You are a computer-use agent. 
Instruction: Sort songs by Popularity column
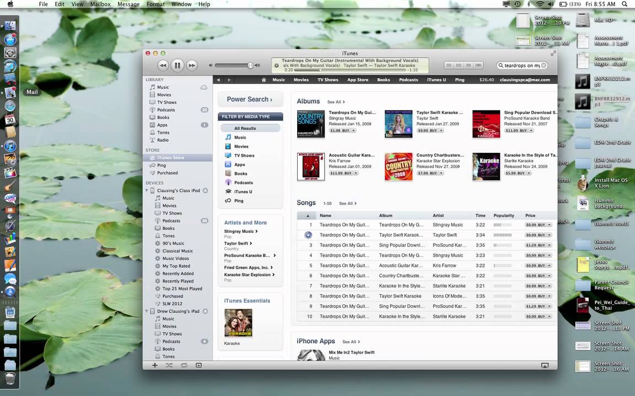point(504,216)
